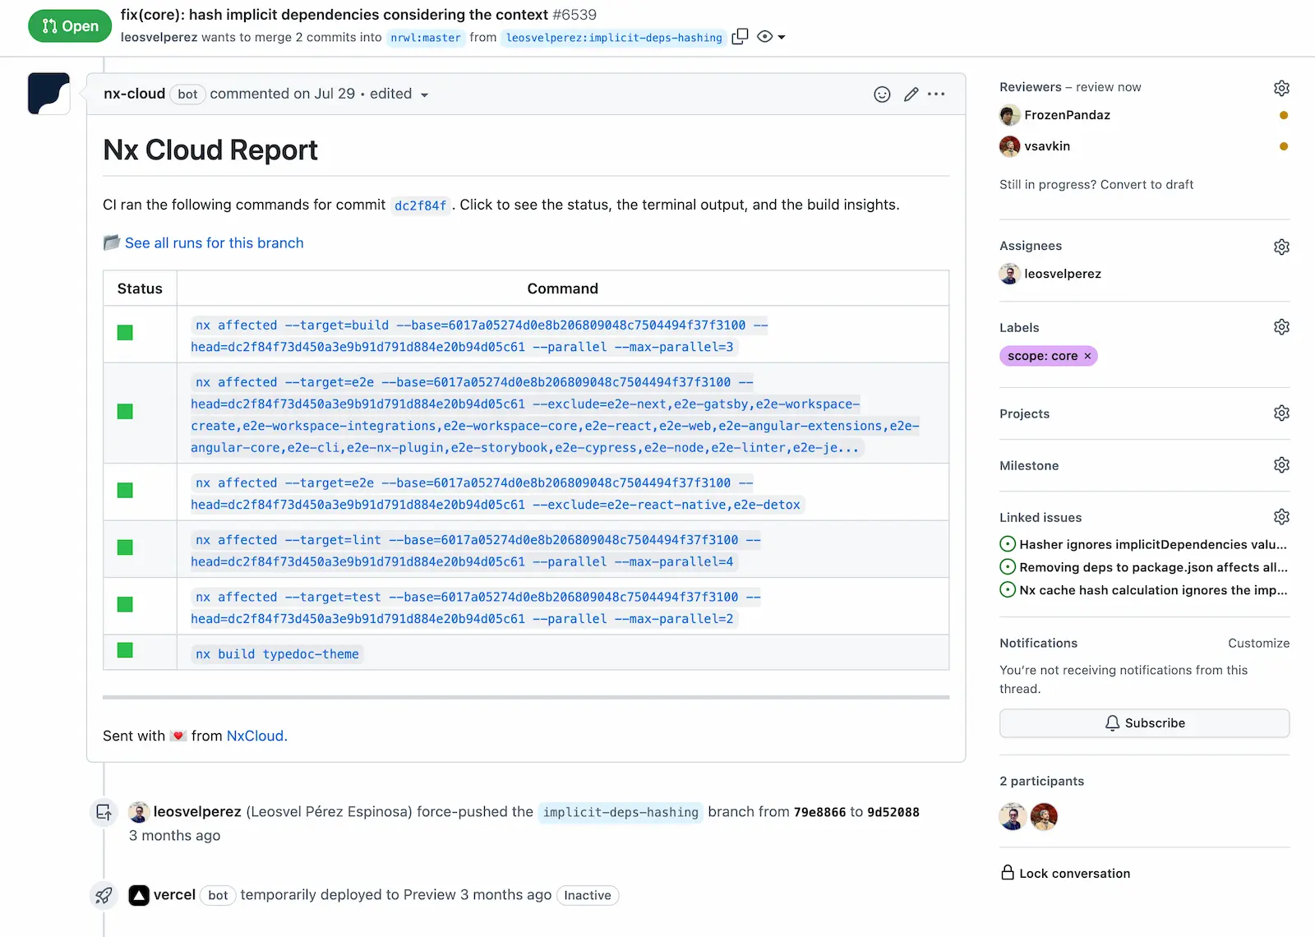Open the Reviewers settings gear
Screen dimensions: 1315x937
point(1280,87)
